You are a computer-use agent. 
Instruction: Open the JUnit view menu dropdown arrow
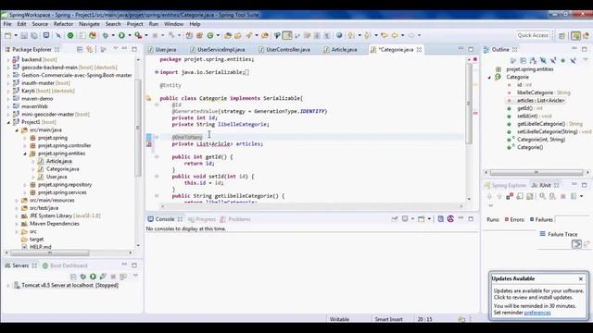(490, 206)
